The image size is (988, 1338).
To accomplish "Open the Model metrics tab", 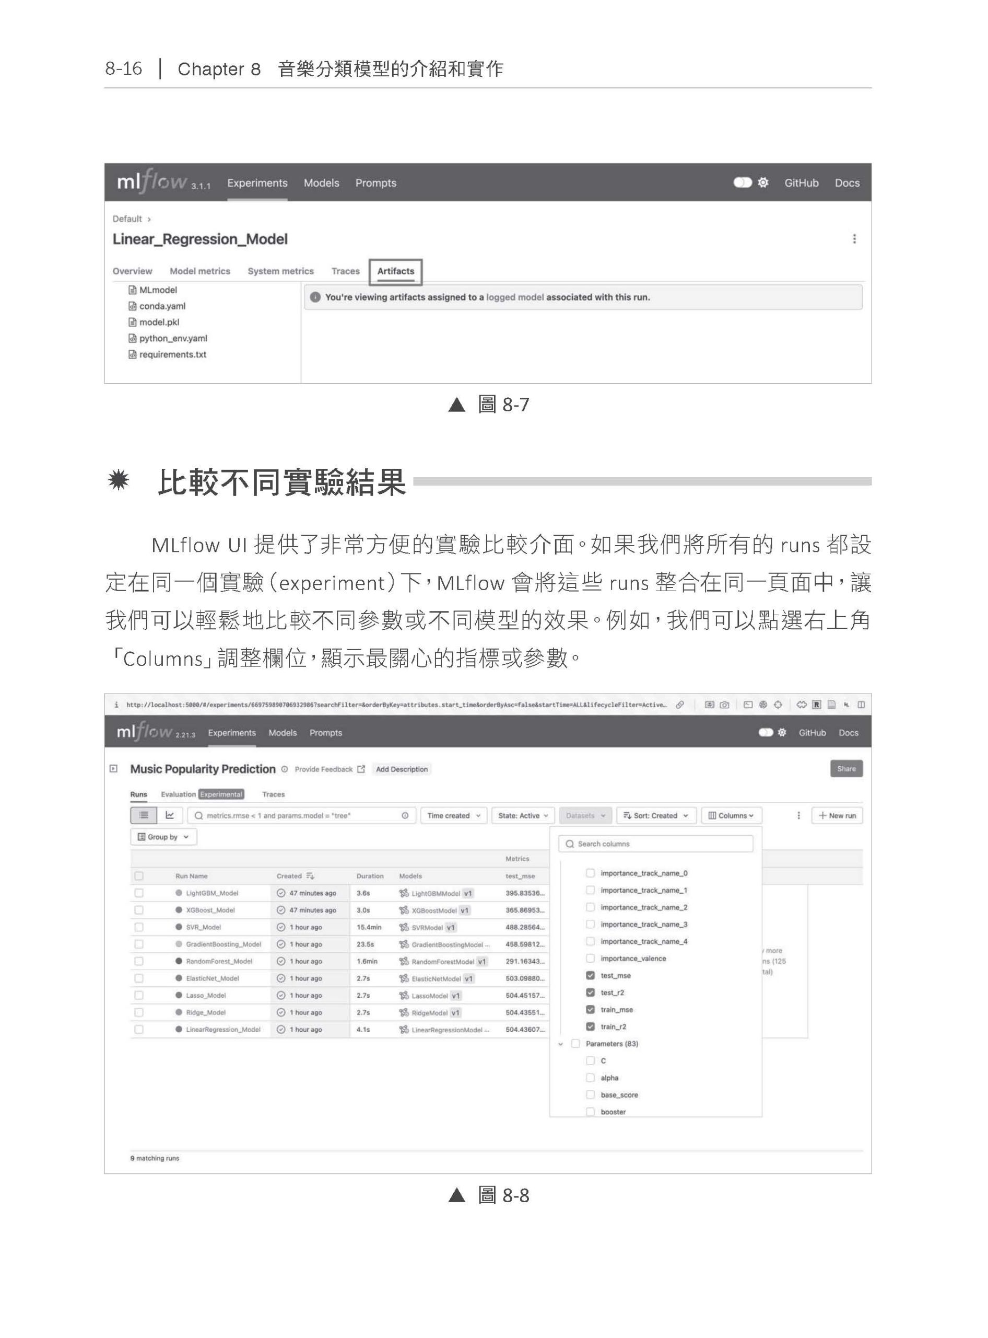I will click(x=200, y=271).
